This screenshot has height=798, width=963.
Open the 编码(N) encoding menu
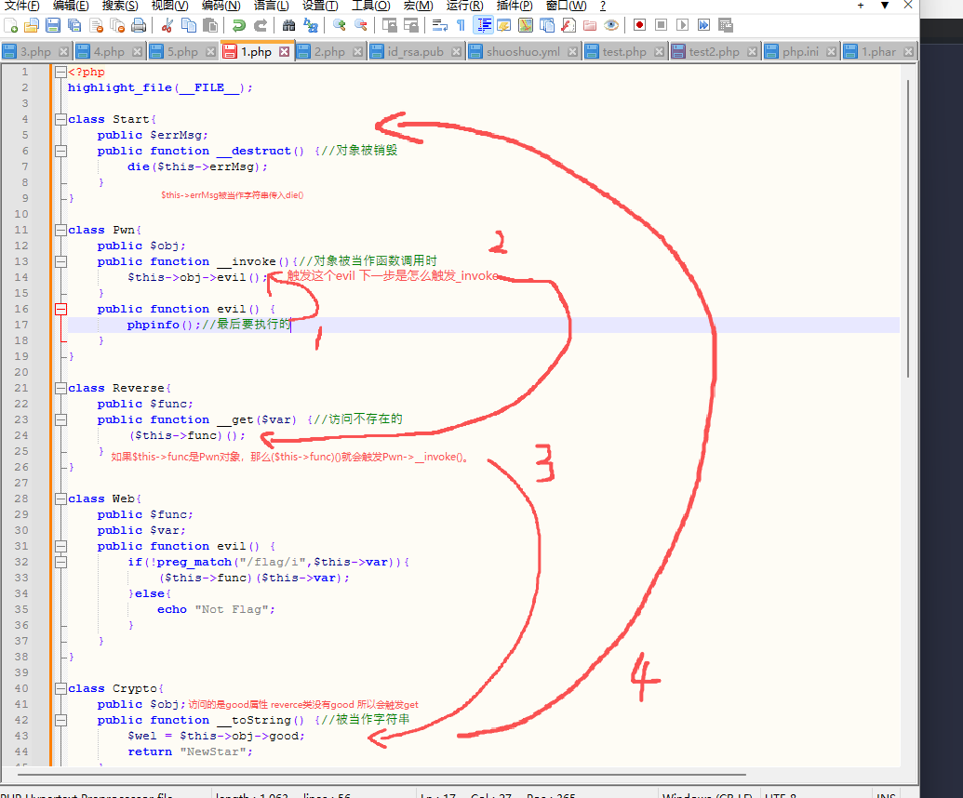[x=221, y=6]
